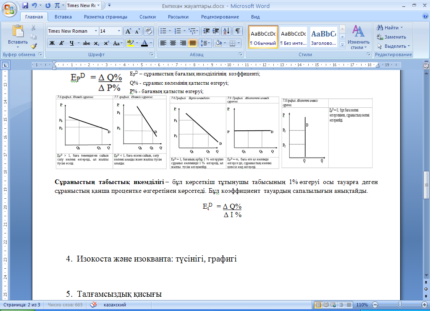Click Изменить стили button

click(359, 37)
